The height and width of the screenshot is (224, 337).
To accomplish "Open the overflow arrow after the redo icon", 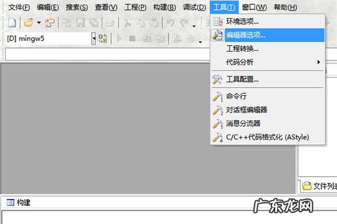I will (194, 26).
